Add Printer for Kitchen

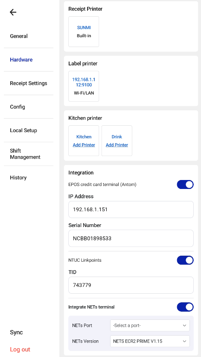click(84, 145)
